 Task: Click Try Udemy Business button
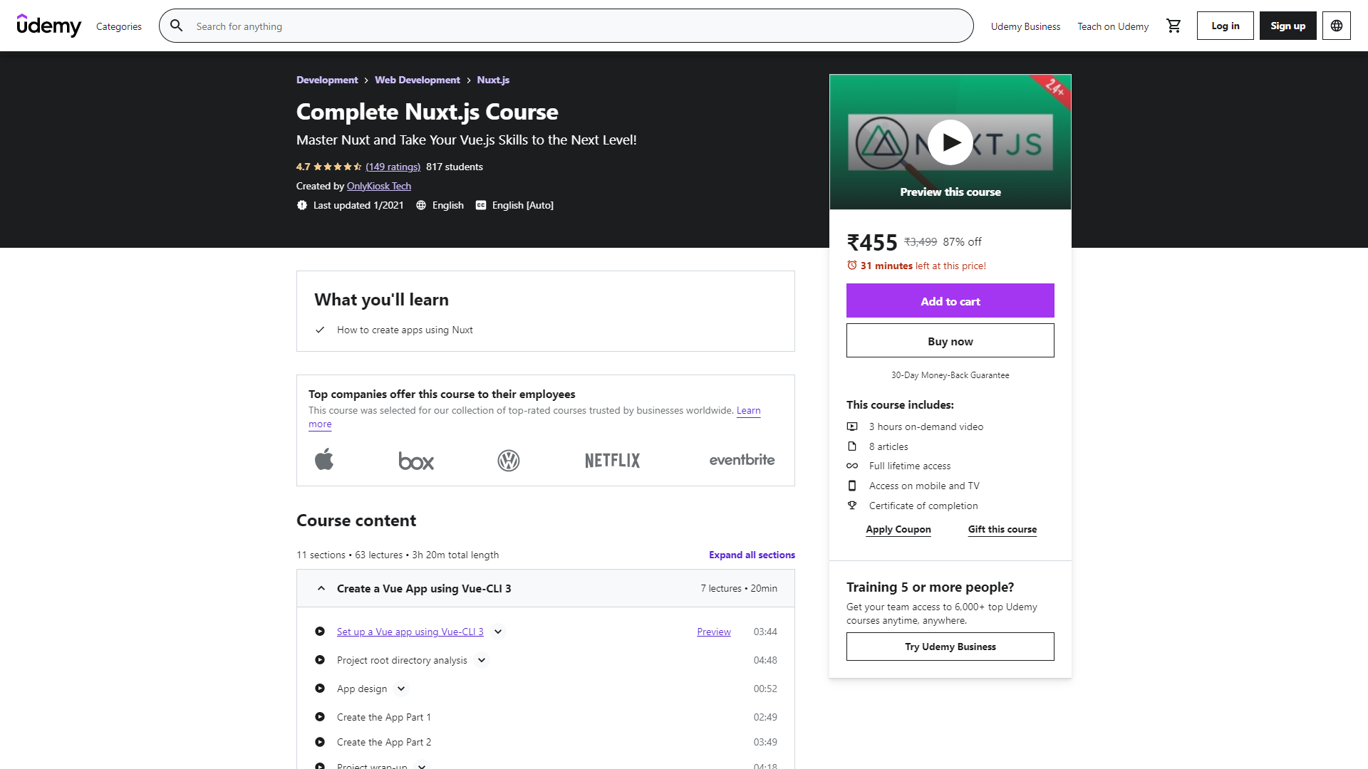coord(950,647)
